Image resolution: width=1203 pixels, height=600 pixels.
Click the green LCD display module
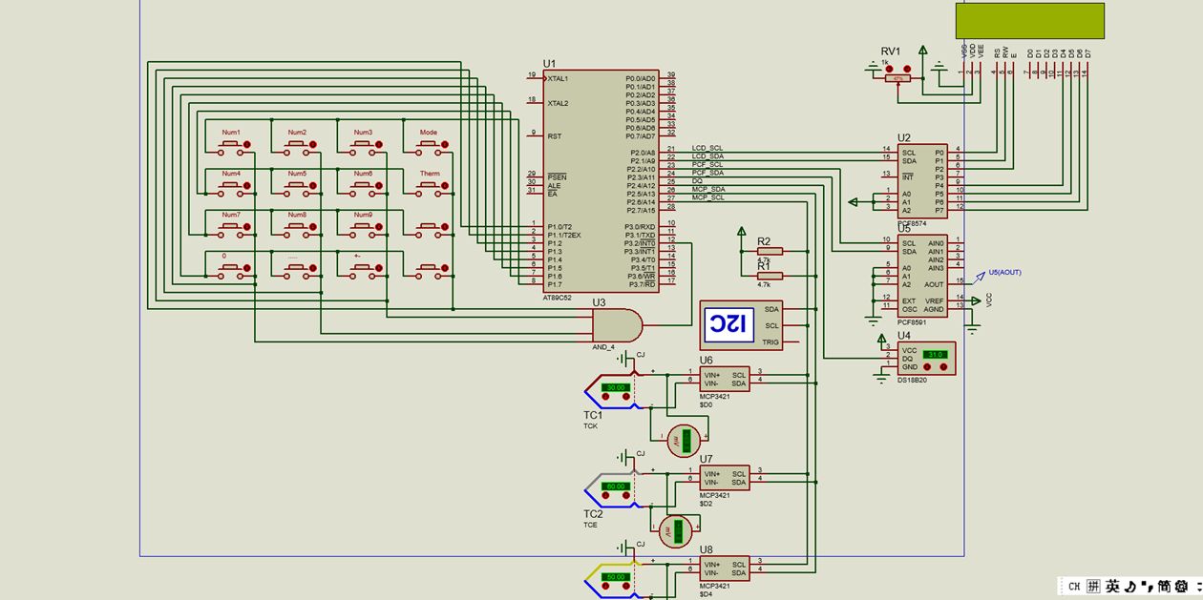coord(1030,20)
